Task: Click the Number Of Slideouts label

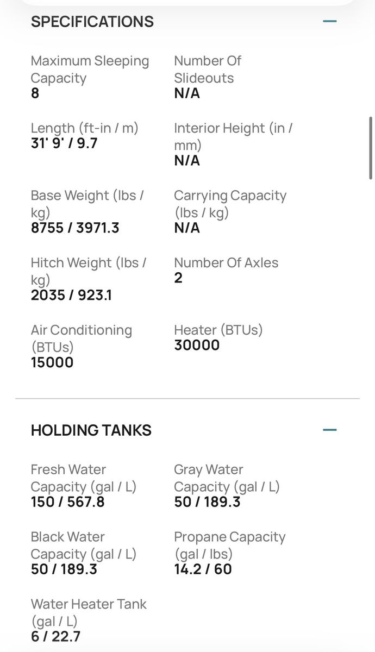Action: click(208, 69)
